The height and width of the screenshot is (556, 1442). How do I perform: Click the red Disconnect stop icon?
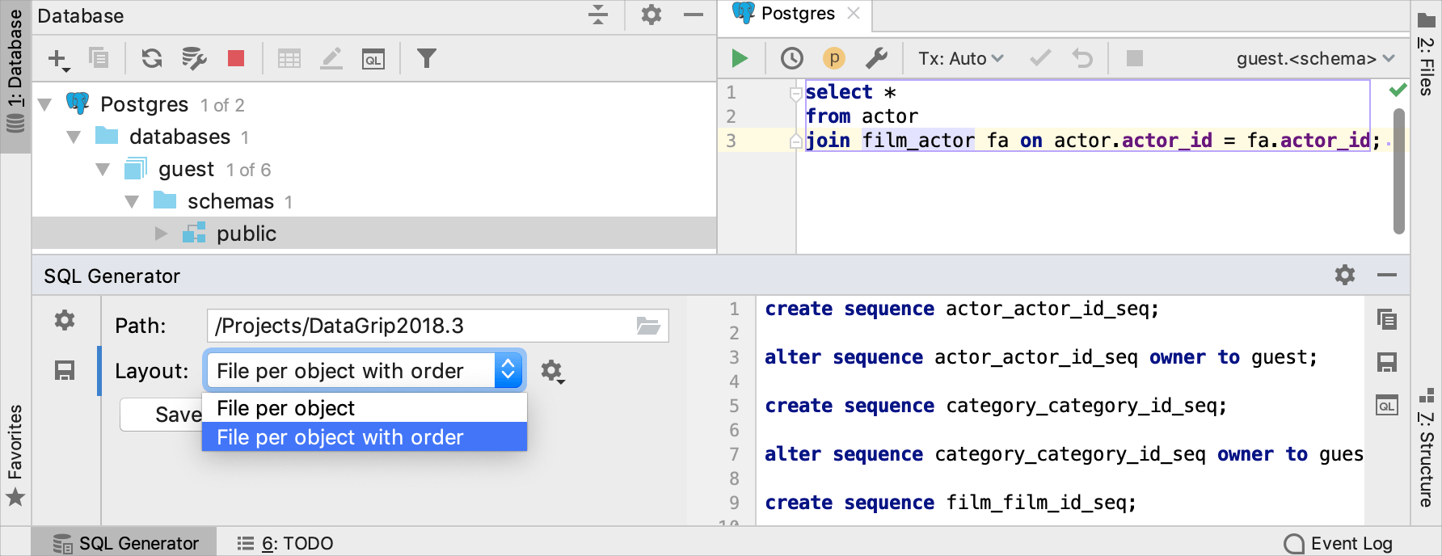(x=236, y=58)
